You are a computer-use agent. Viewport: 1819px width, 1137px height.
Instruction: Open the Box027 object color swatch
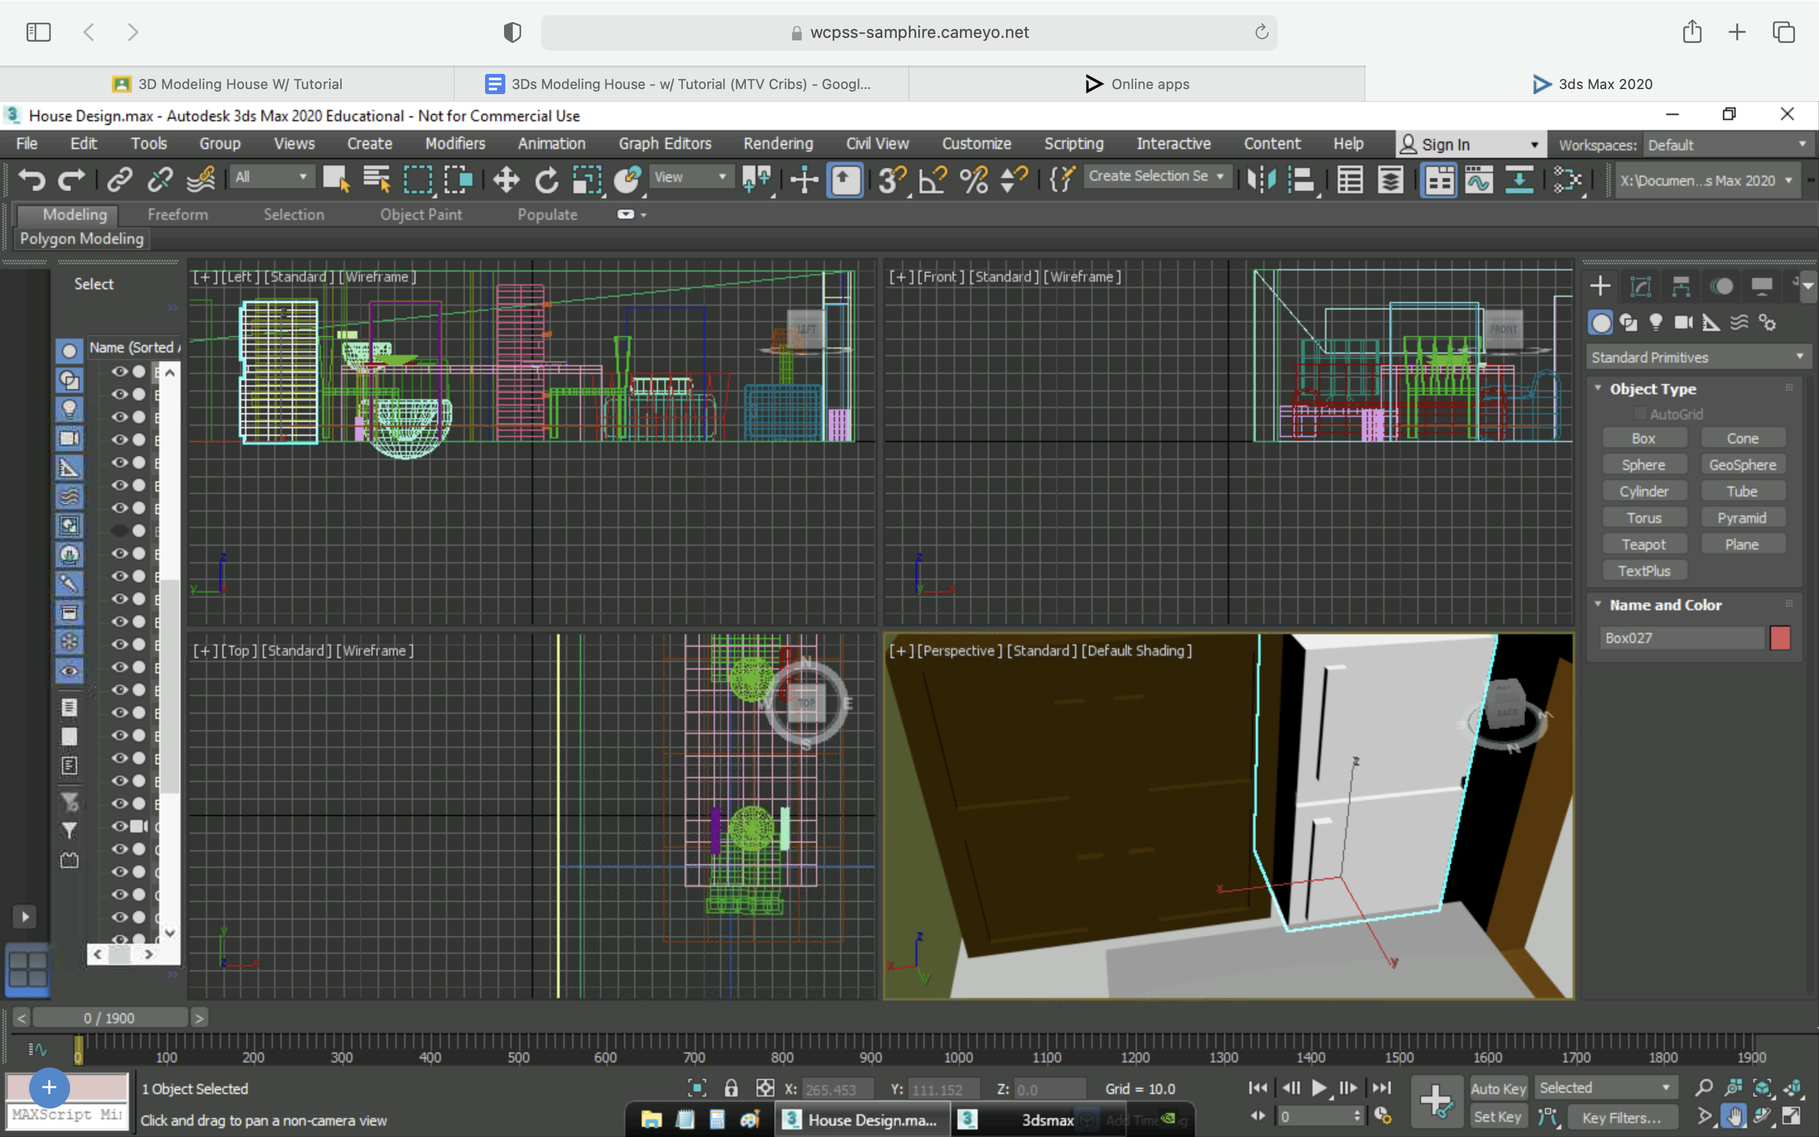point(1781,638)
